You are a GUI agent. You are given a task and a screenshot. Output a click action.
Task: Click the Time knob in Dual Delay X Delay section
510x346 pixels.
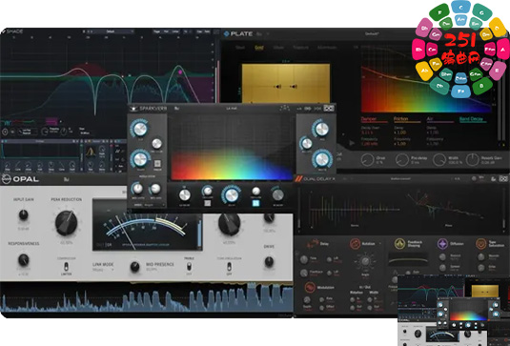coord(304,259)
